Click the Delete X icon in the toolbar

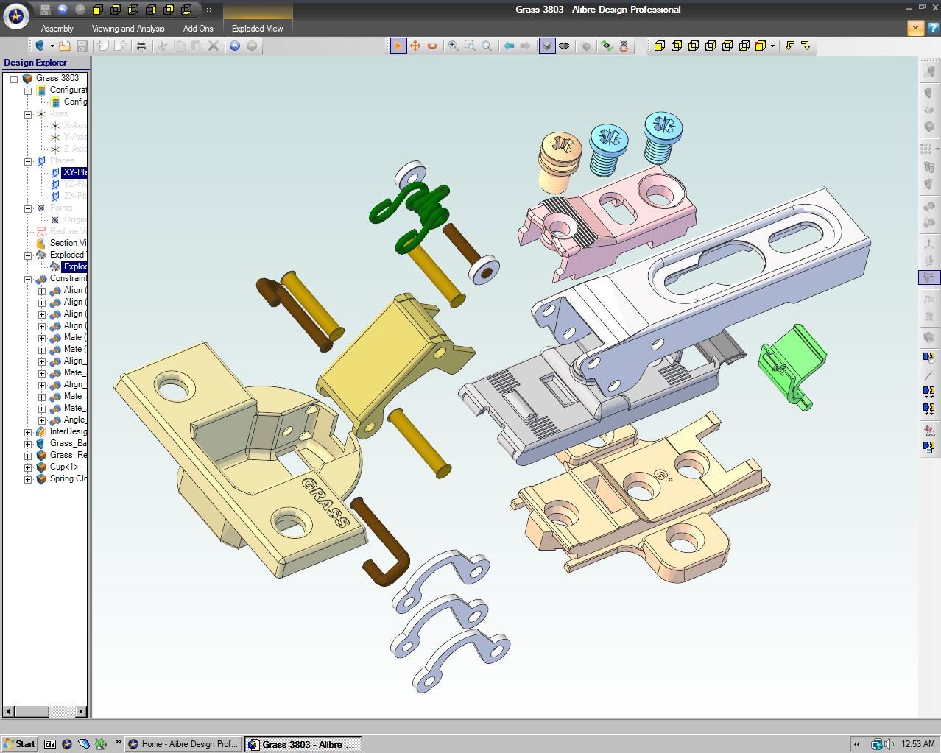[214, 46]
